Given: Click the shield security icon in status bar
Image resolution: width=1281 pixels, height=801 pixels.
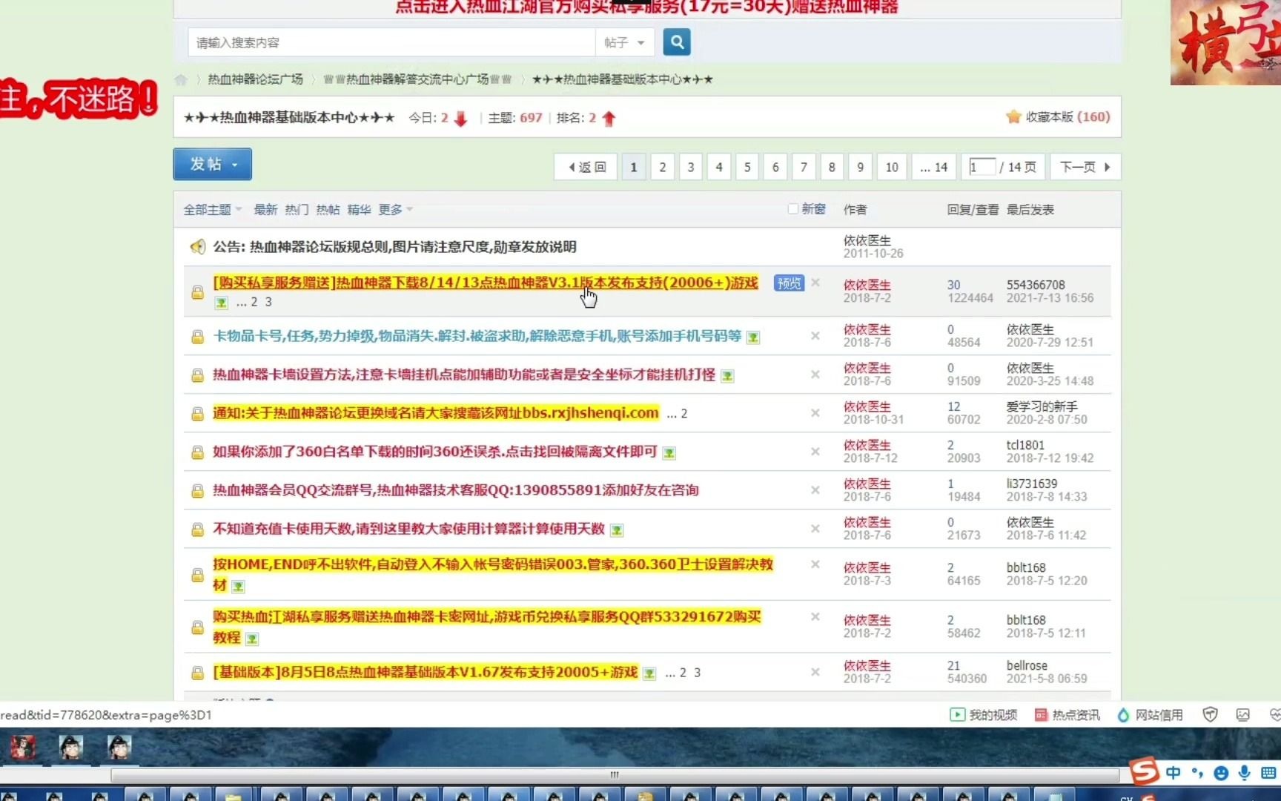Looking at the screenshot, I should point(1210,715).
